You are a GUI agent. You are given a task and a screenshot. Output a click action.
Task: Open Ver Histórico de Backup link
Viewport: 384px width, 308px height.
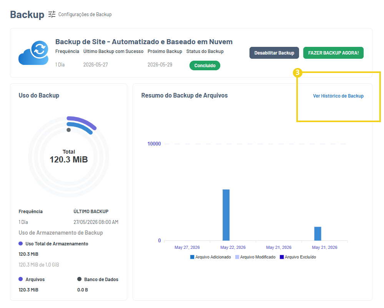(338, 96)
